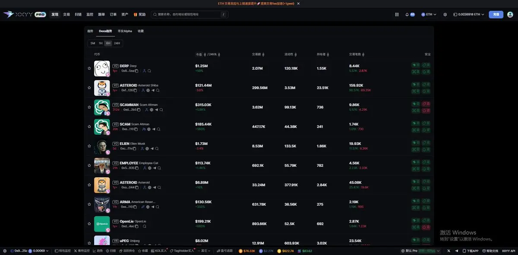Open XXYY API link in footer
This screenshot has height=255, width=518.
coord(509,251)
